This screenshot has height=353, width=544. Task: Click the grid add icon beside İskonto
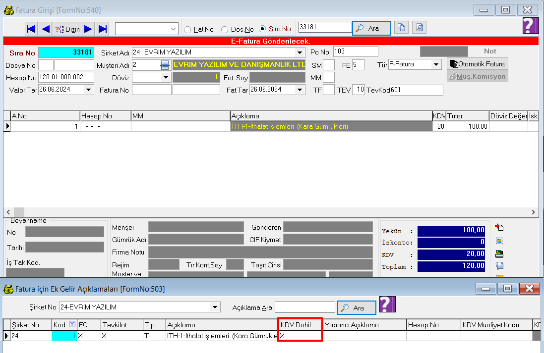click(499, 241)
